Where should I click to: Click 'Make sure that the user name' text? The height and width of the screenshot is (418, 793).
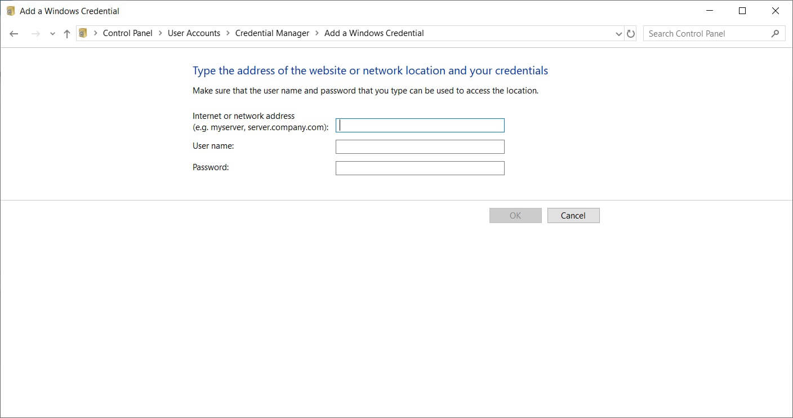point(366,91)
